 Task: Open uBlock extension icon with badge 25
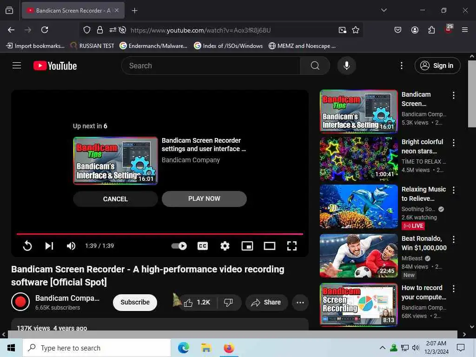449,29
